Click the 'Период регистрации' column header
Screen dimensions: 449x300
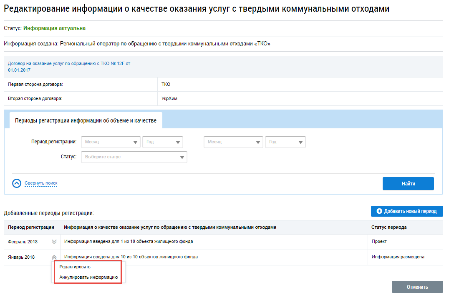pyautogui.click(x=31, y=227)
